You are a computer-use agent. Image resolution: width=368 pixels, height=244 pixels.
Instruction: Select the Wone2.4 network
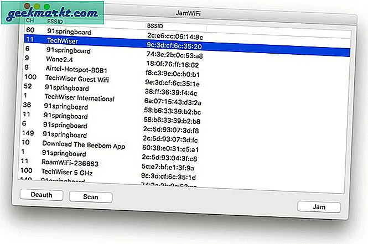(59, 59)
